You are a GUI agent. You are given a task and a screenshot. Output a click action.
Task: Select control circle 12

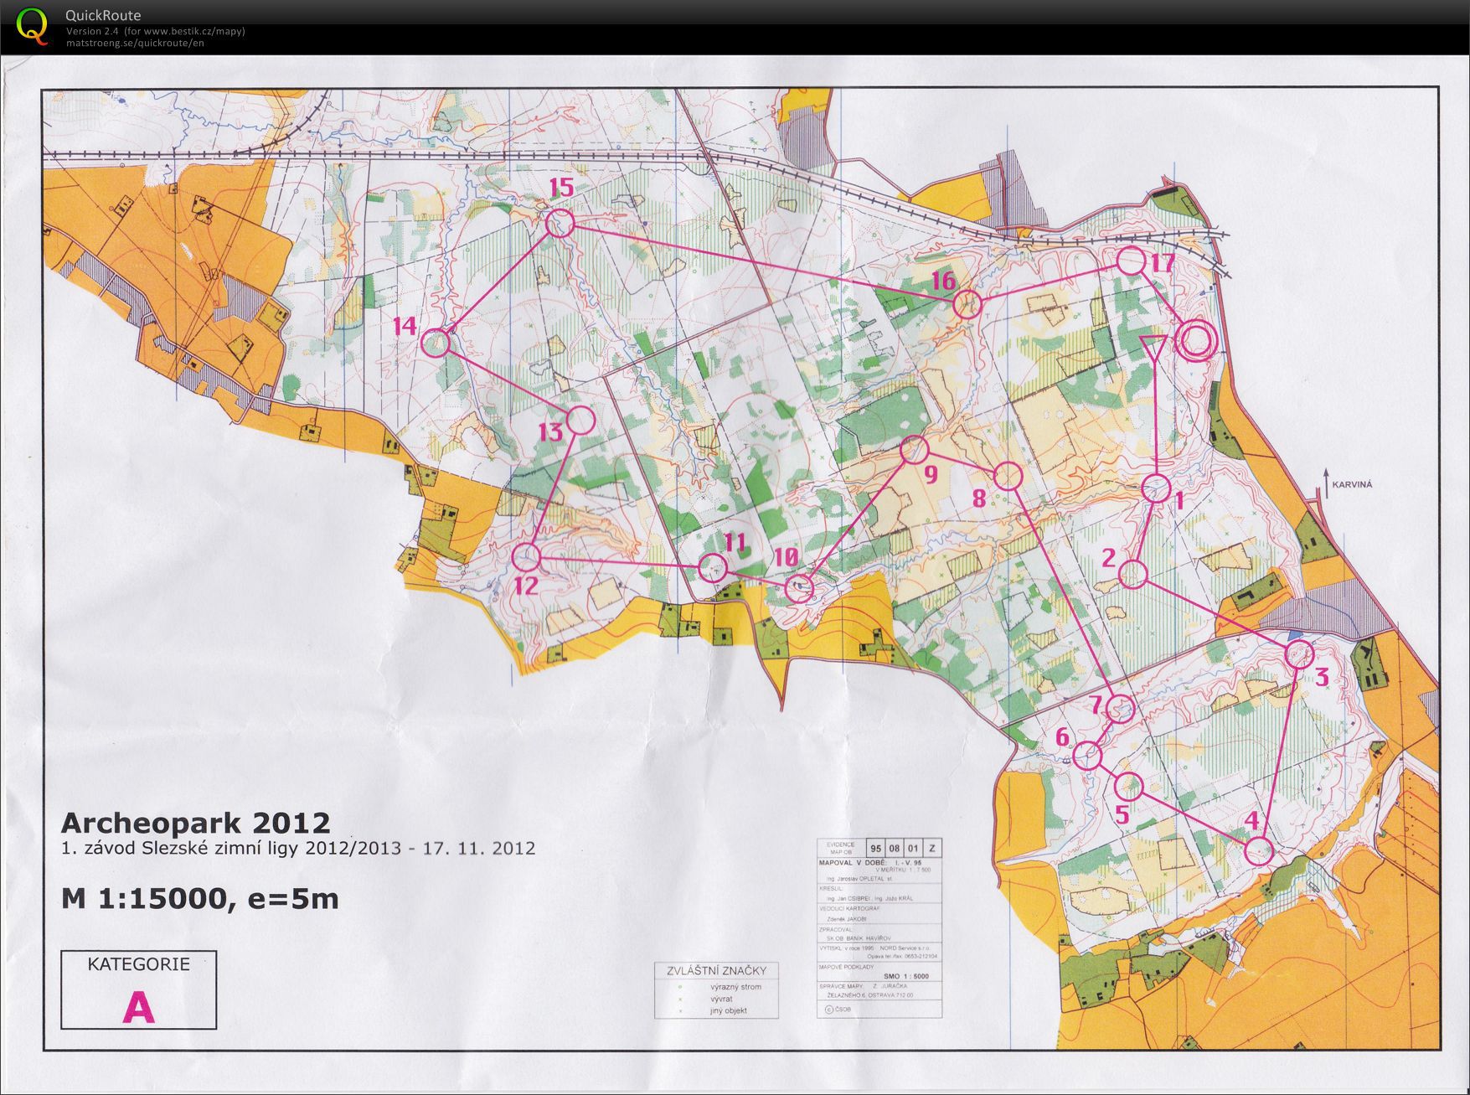tap(526, 557)
